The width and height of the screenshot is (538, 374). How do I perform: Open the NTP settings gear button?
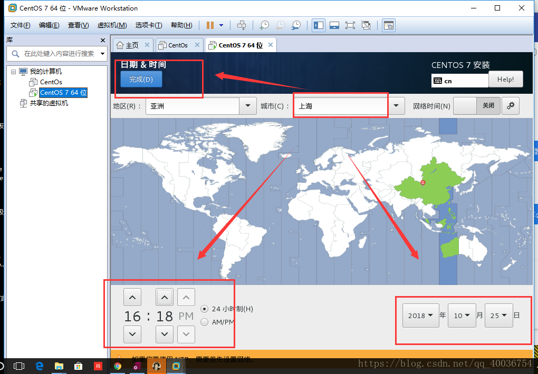[x=511, y=105]
